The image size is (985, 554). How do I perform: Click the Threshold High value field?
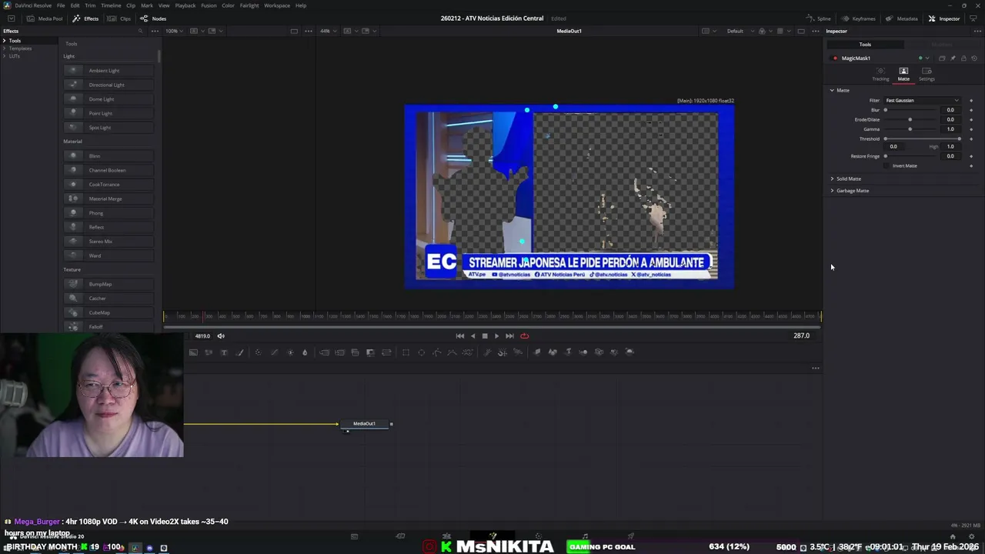point(950,146)
